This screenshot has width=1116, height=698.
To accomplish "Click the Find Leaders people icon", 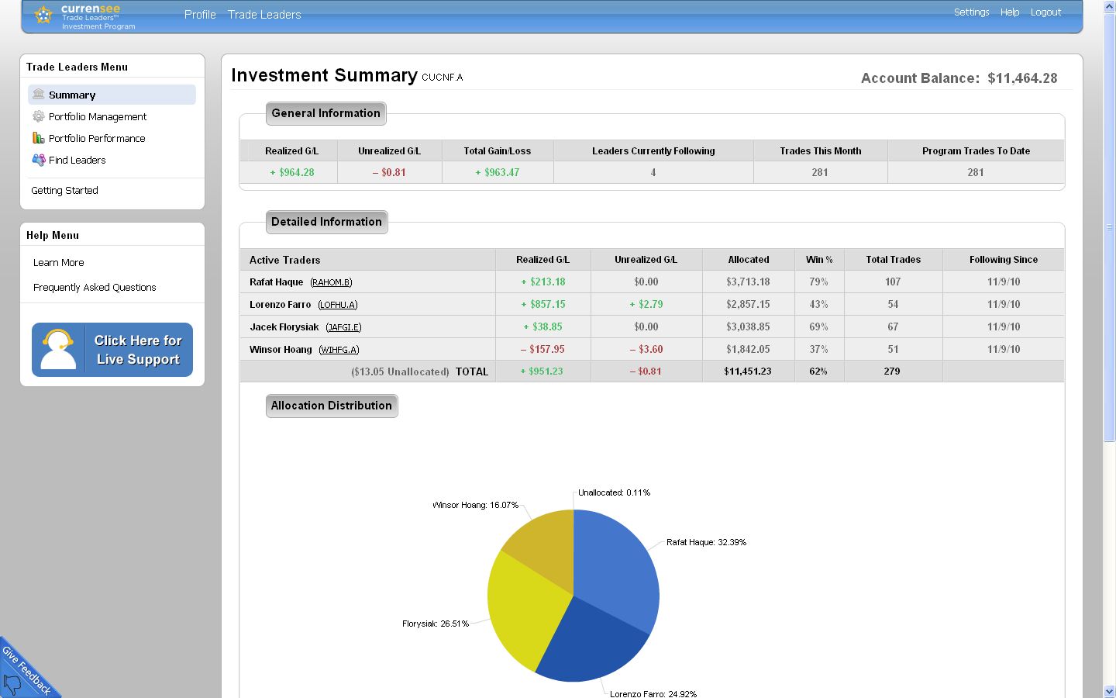I will (38, 160).
